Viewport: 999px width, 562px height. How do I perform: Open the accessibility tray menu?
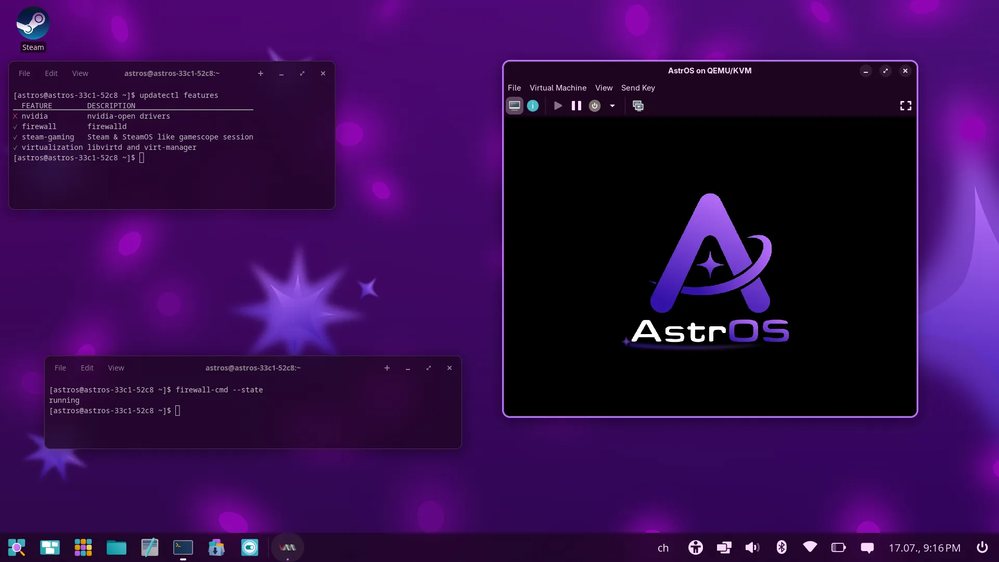(x=696, y=547)
